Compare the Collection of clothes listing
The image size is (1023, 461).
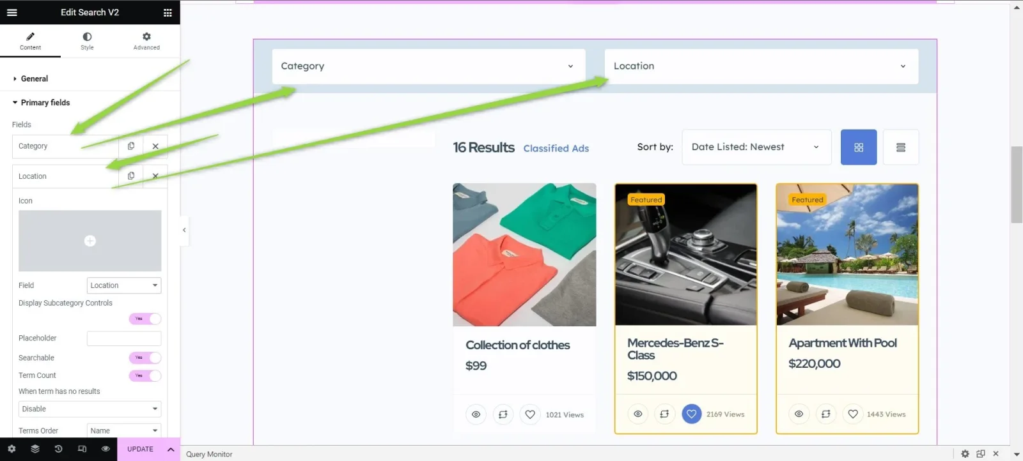(x=503, y=414)
